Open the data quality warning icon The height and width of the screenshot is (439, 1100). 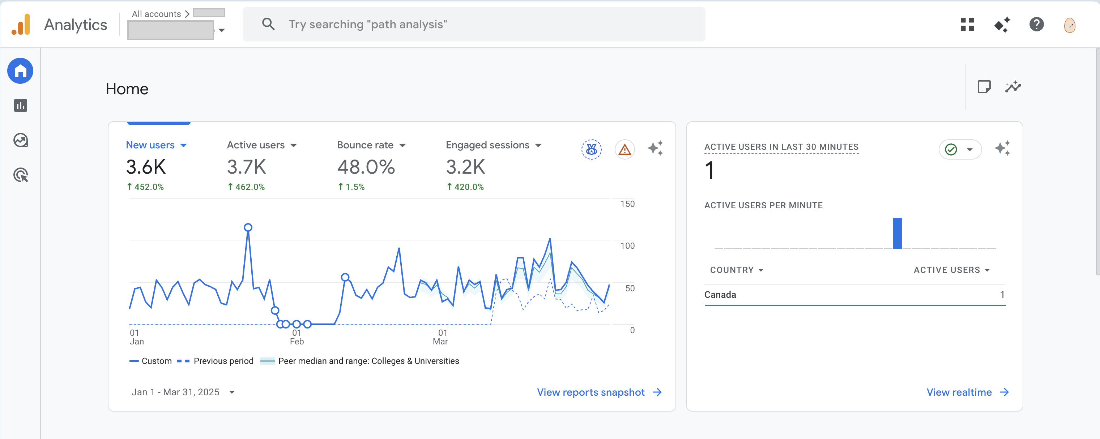point(624,149)
